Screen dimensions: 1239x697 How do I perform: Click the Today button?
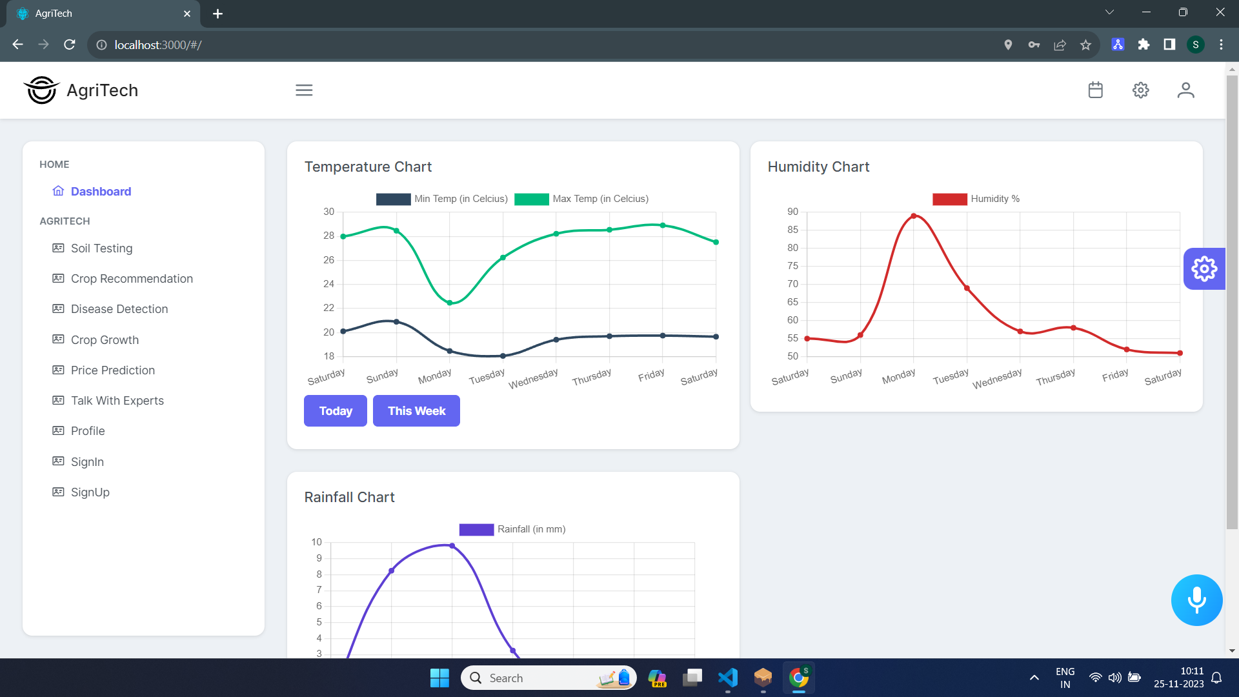coord(336,411)
